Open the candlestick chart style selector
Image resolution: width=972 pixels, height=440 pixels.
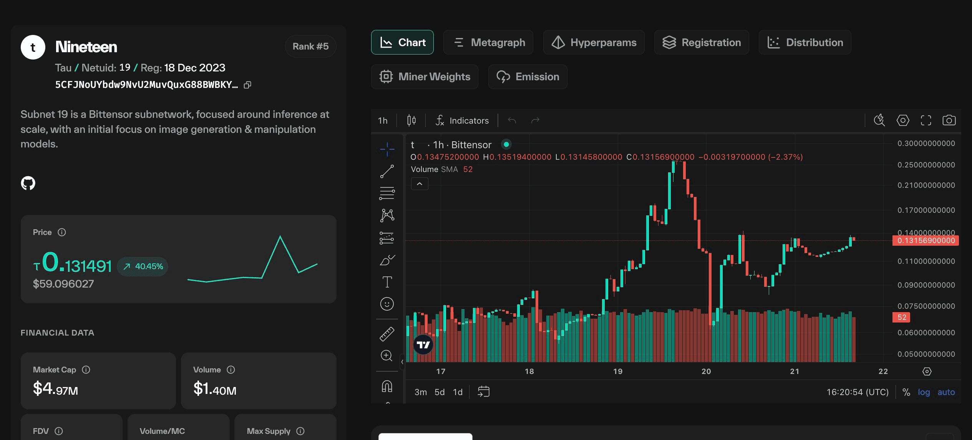tap(411, 121)
